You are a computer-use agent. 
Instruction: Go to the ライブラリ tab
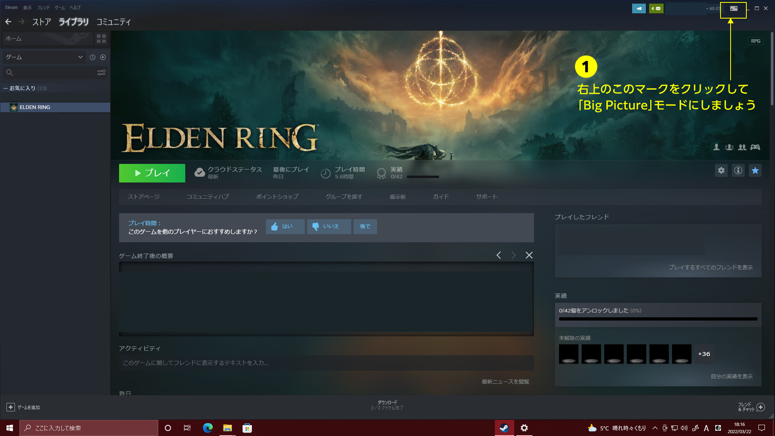coord(73,22)
